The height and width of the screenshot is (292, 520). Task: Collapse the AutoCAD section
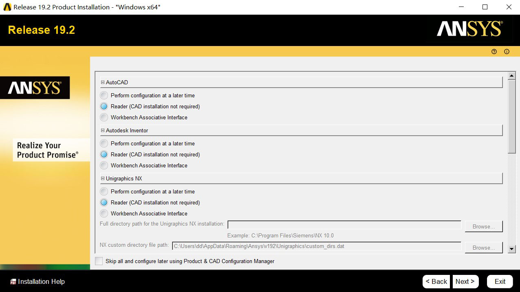click(103, 82)
